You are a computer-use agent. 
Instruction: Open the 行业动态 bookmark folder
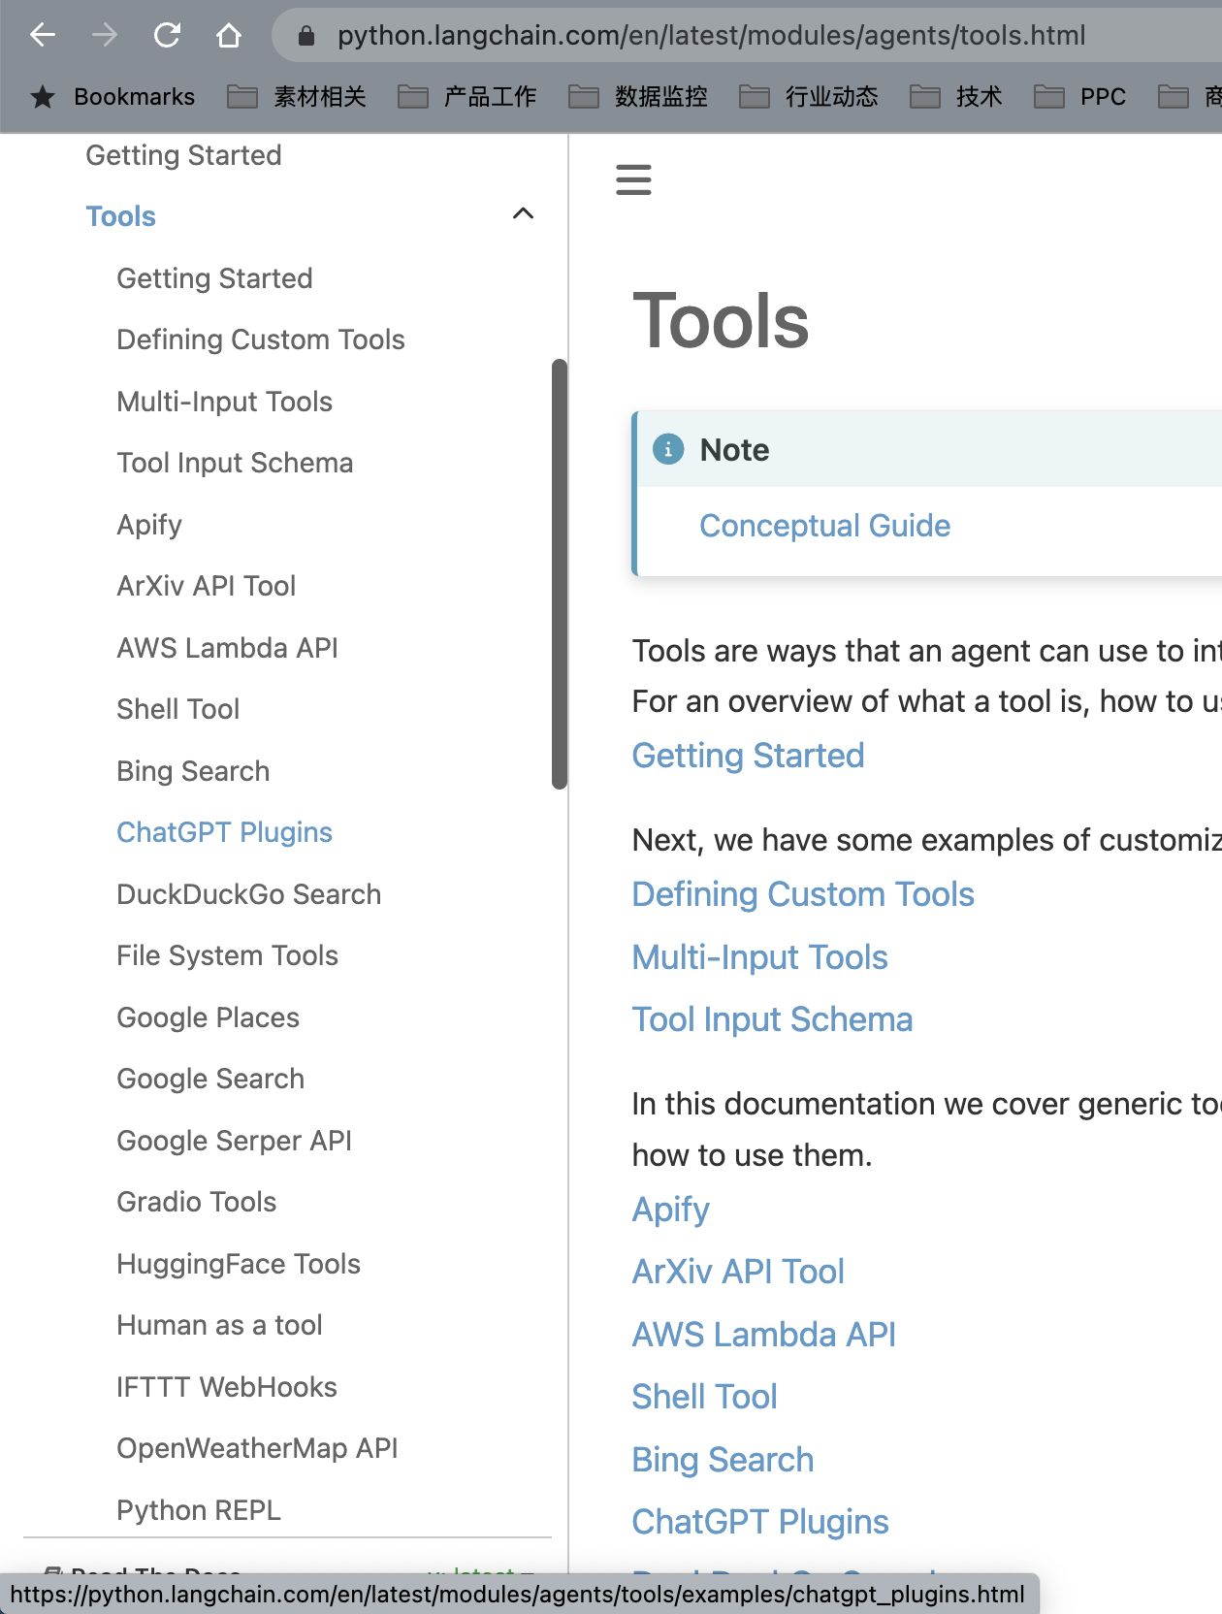tap(809, 97)
